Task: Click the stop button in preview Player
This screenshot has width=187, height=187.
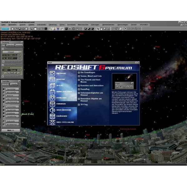Action: (121, 87)
